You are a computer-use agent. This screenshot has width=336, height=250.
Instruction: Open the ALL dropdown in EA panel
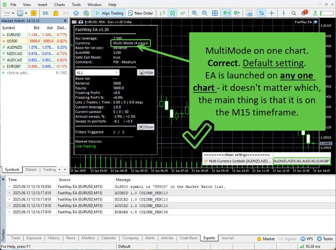pyautogui.click(x=97, y=72)
